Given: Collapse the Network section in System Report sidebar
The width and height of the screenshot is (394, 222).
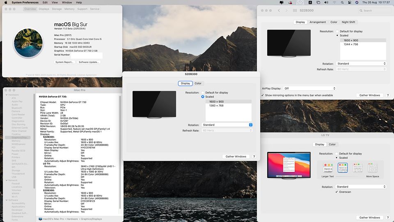Looking at the screenshot, I should click(7, 180).
